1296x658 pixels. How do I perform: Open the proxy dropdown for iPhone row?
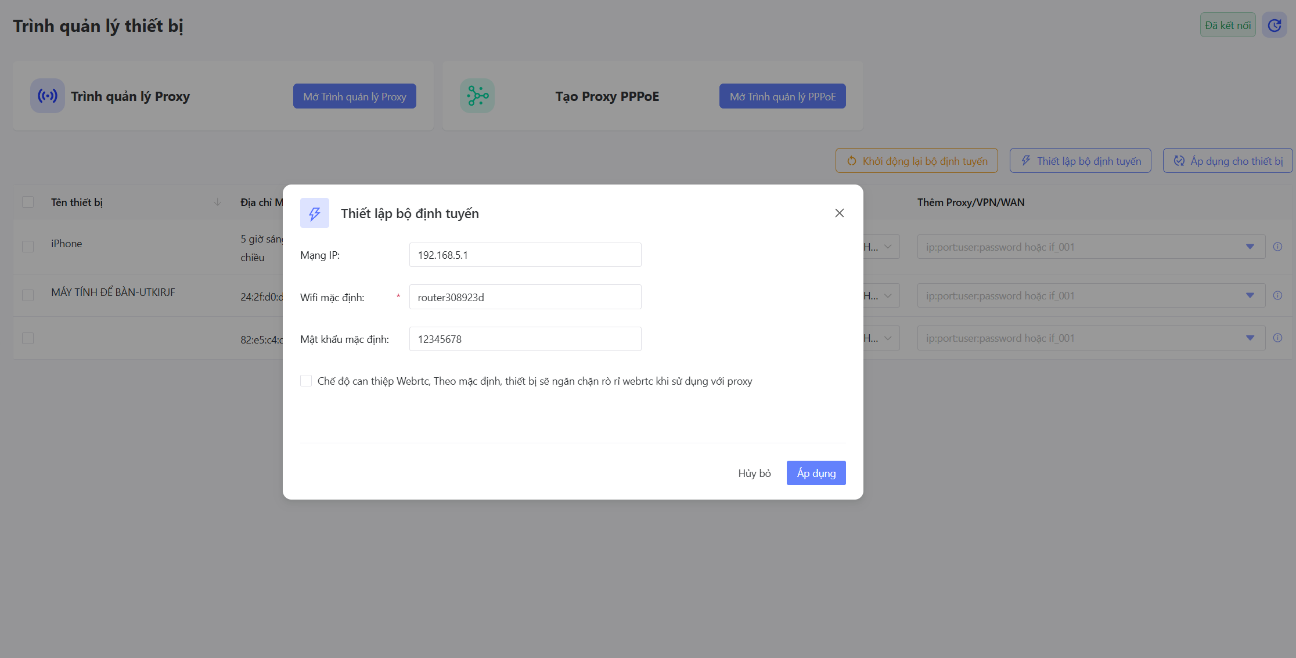(1250, 247)
